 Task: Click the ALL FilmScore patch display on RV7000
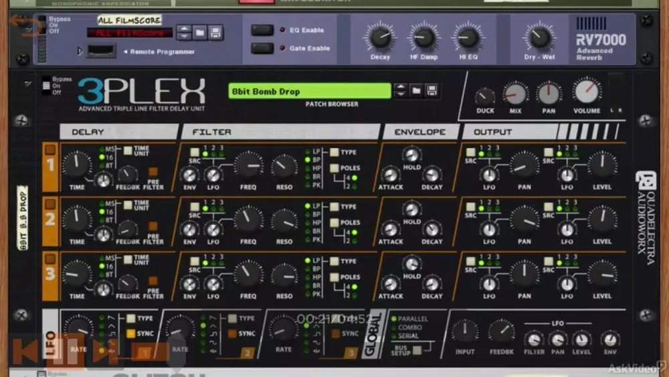tap(130, 33)
